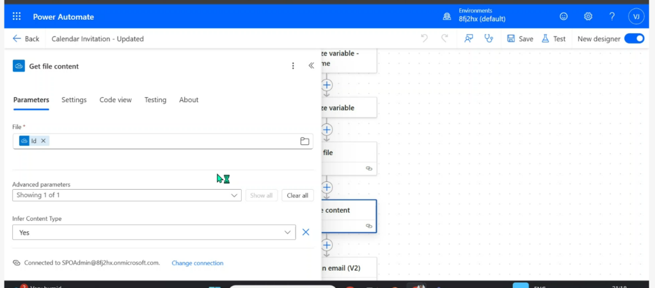Open the app launcher waffle icon

point(17,17)
